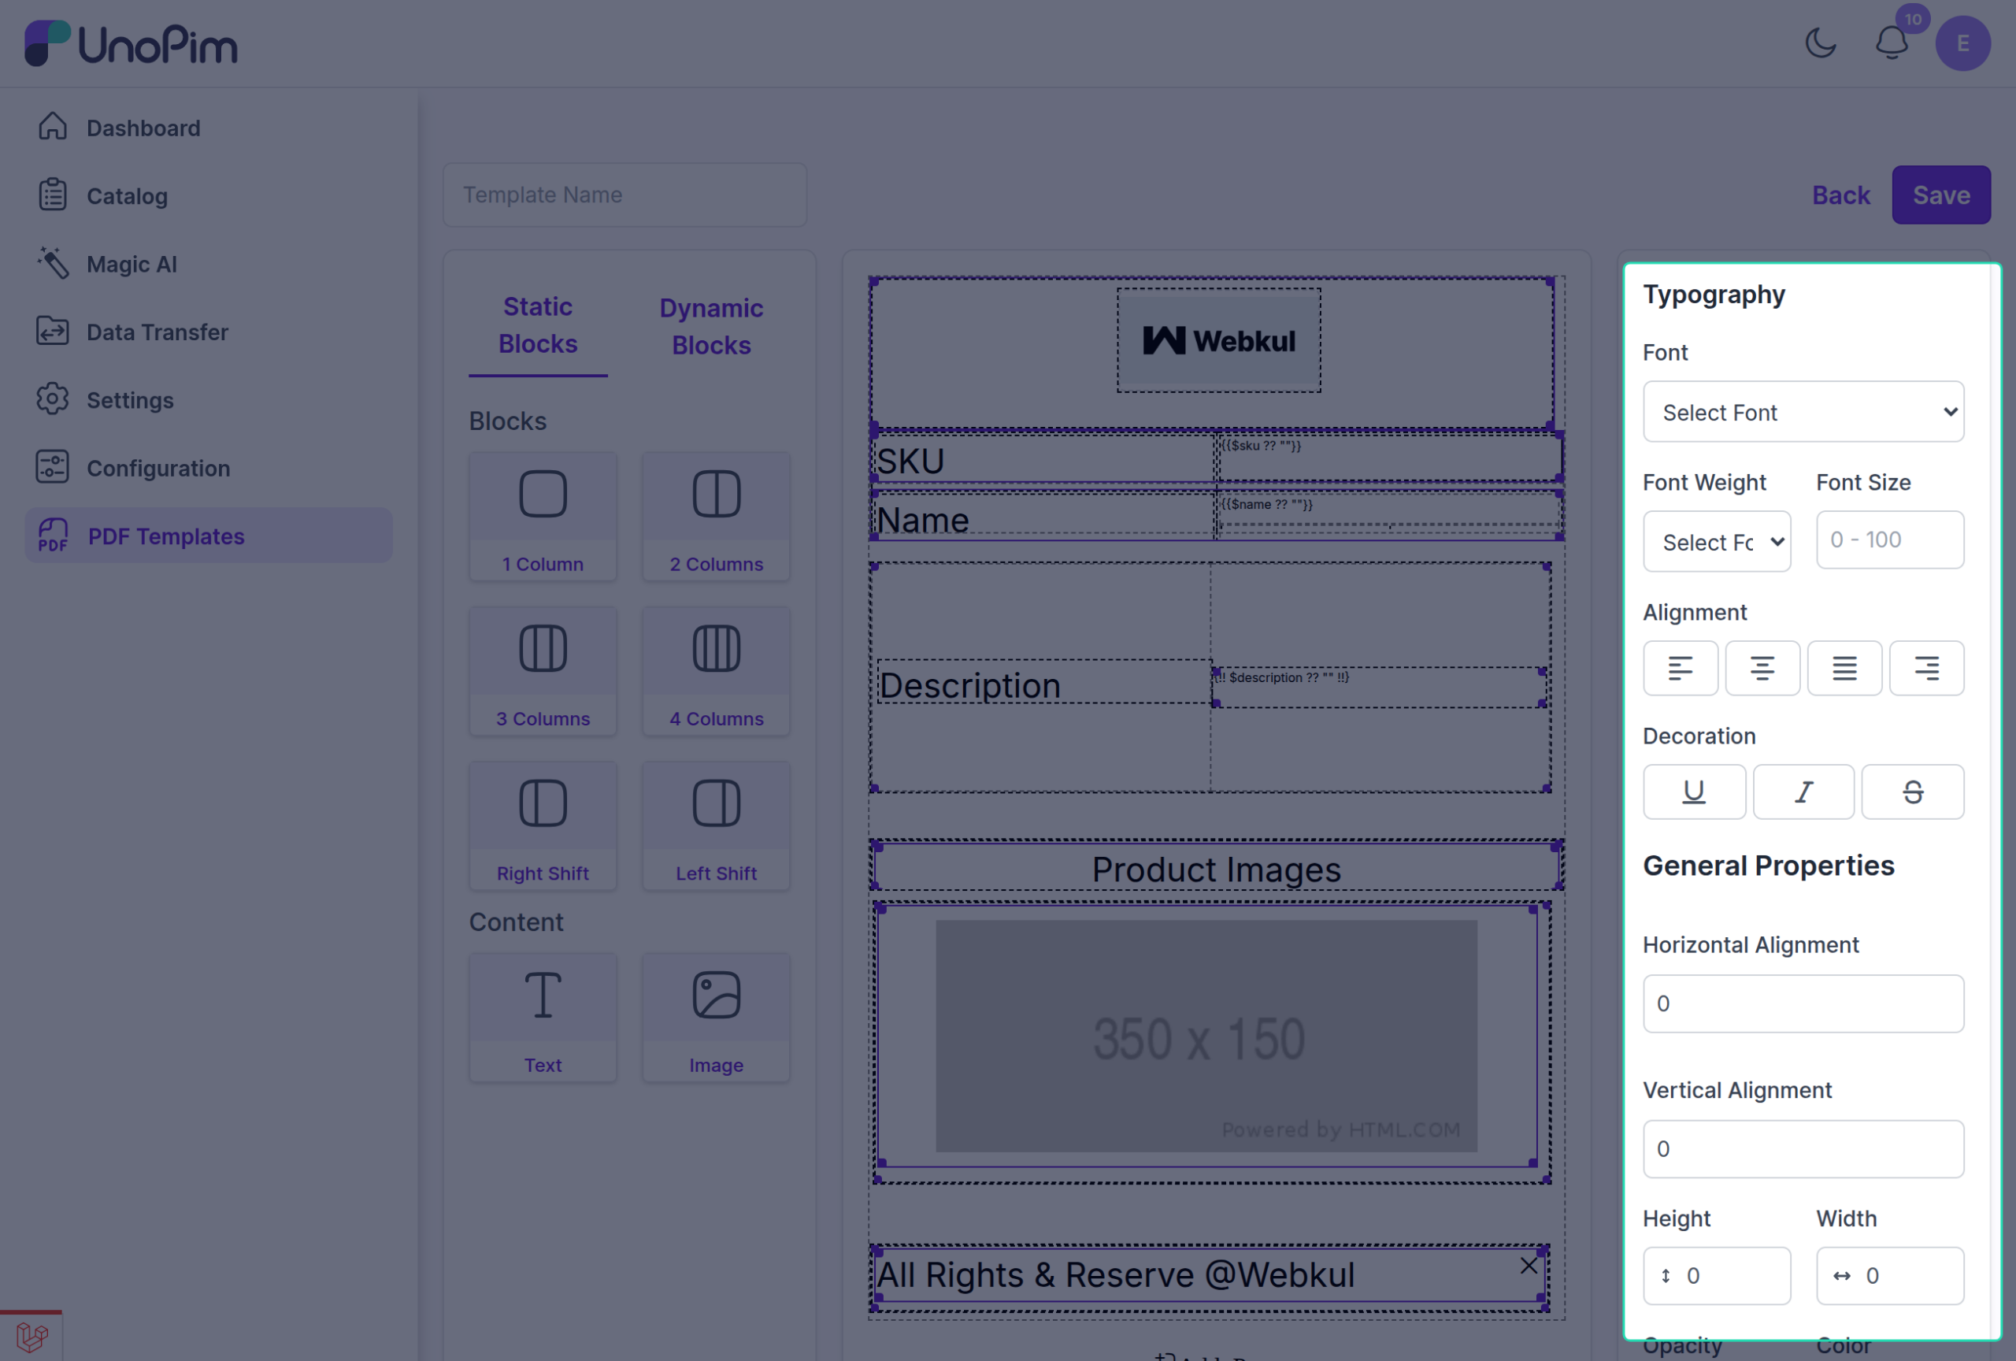Select the Image content block
This screenshot has width=2016, height=1361.
pos(717,1018)
